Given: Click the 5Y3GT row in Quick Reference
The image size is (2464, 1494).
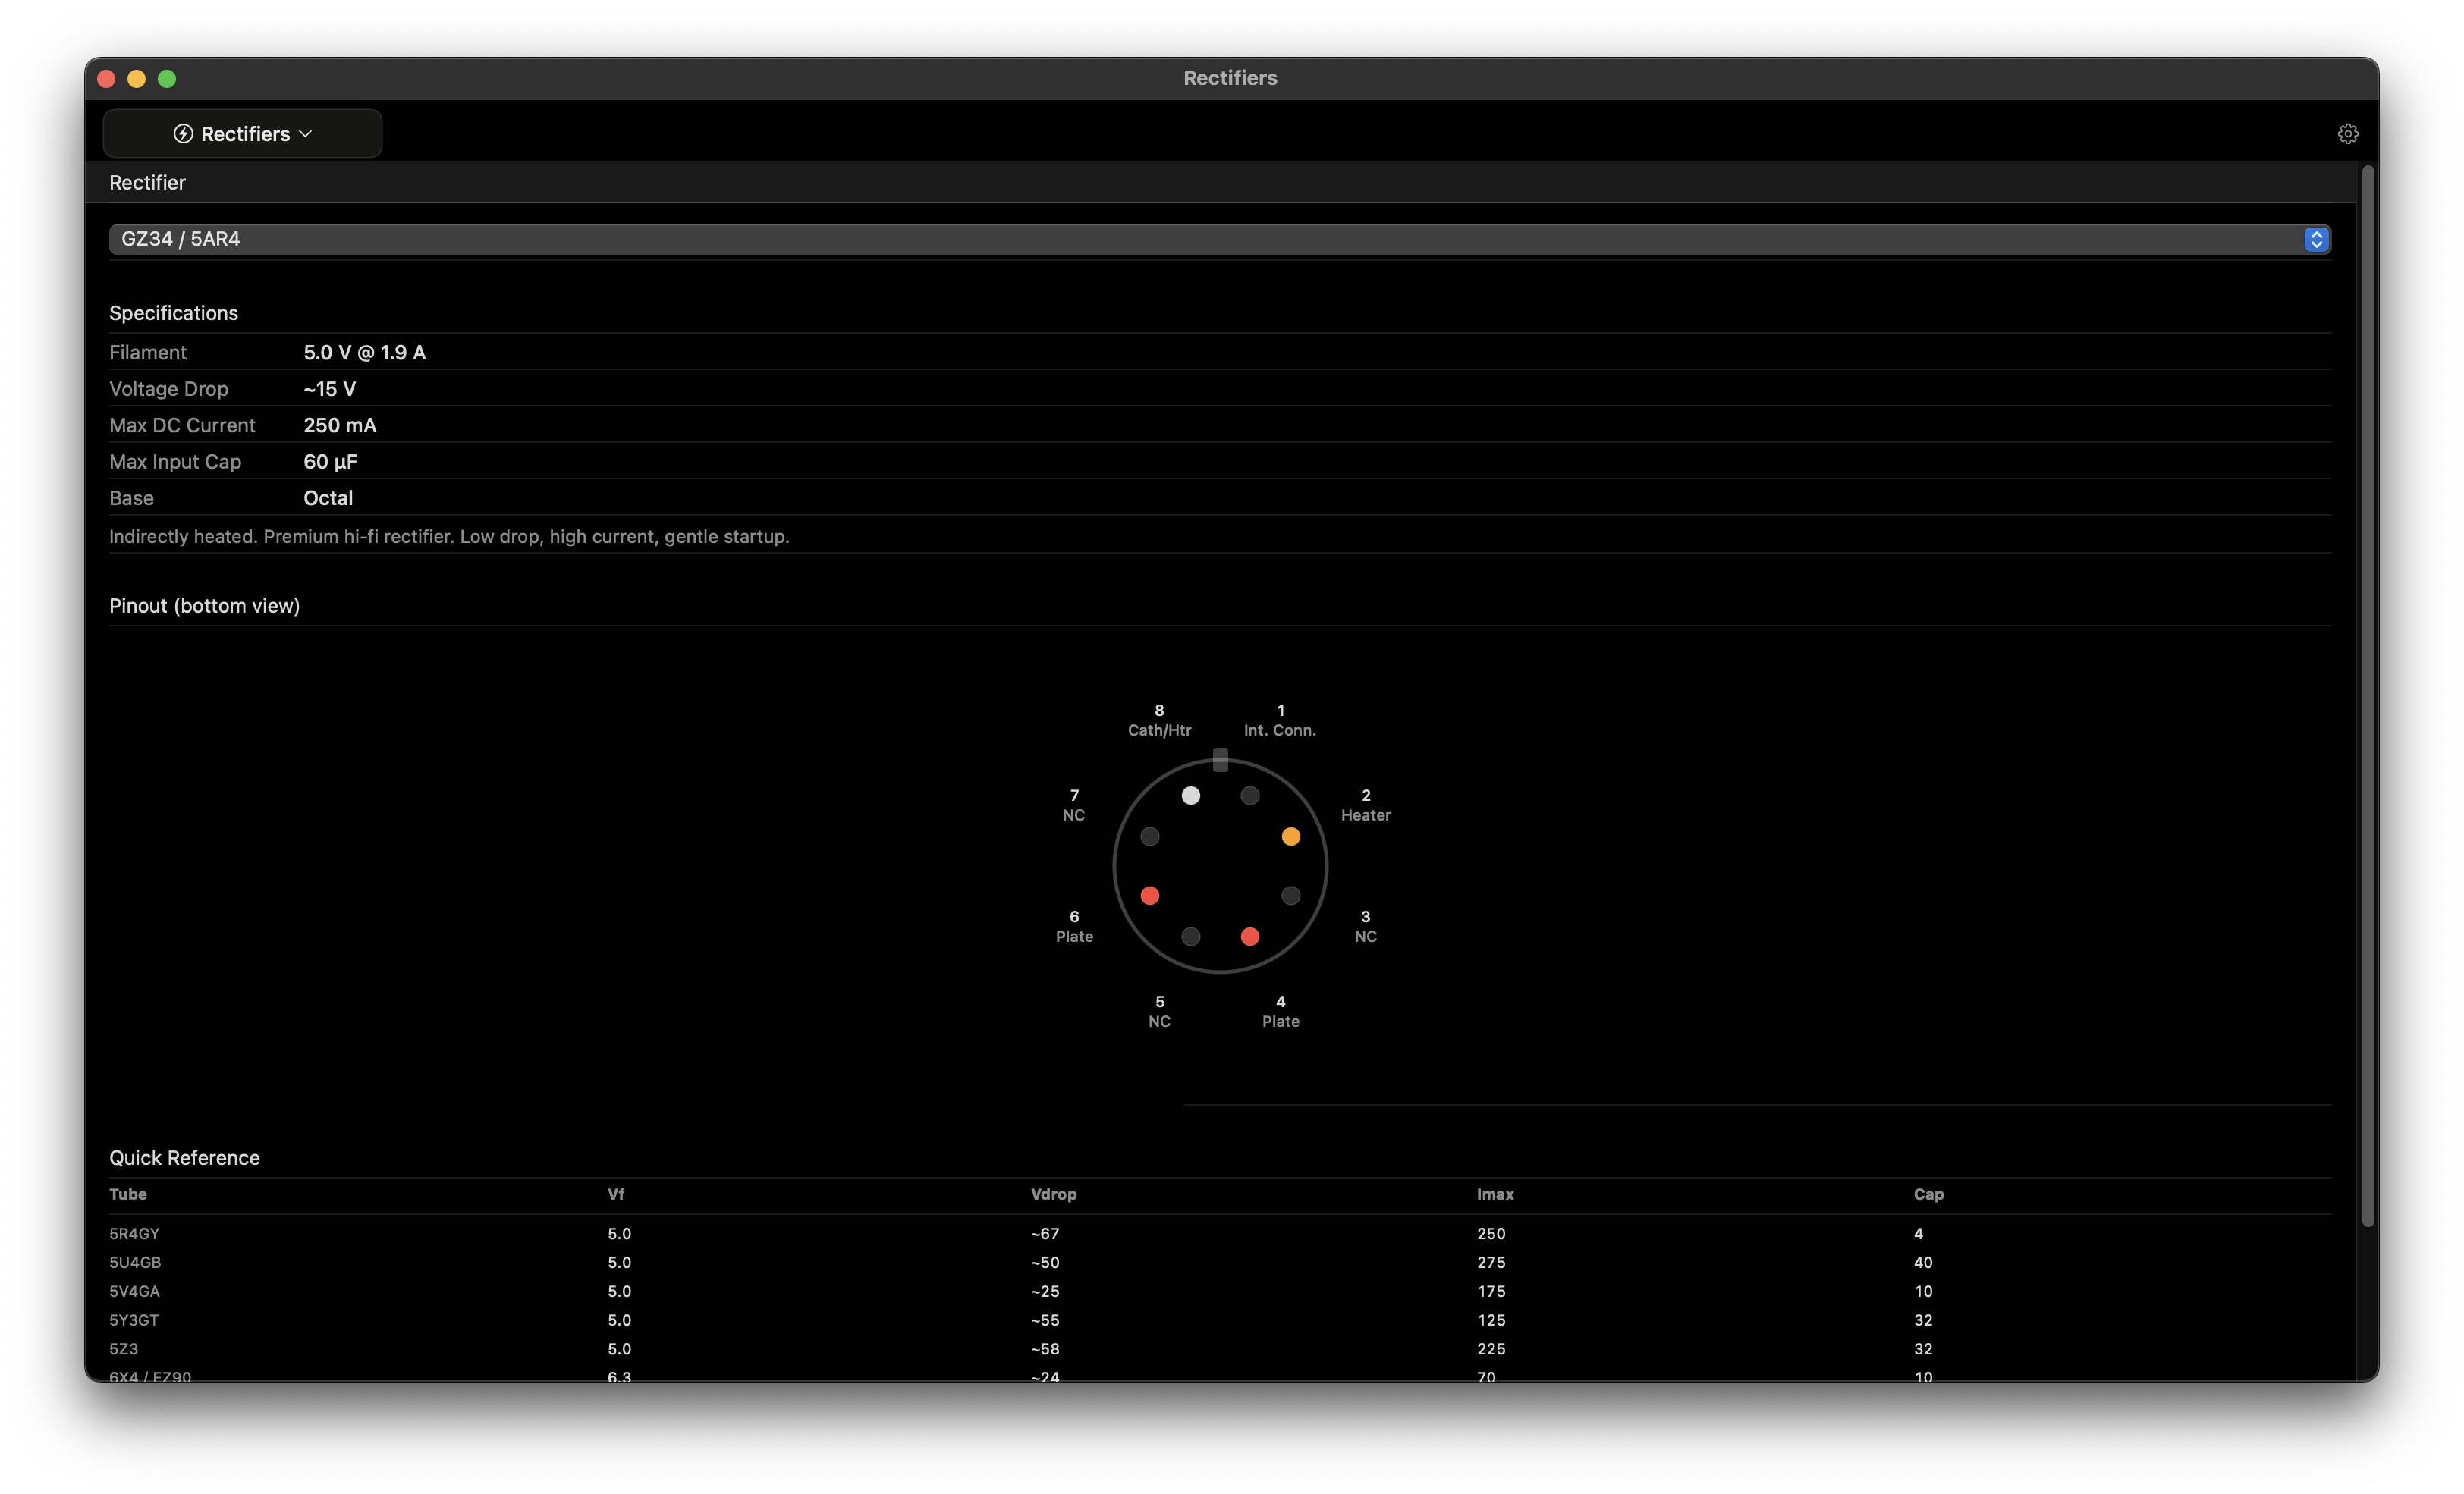Looking at the screenshot, I should (x=1219, y=1321).
